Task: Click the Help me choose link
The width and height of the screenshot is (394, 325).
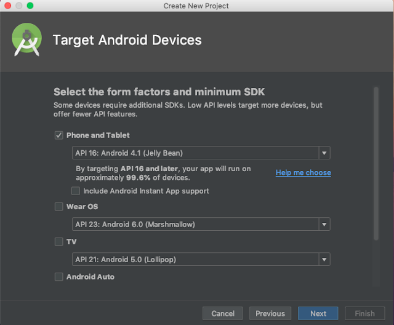Action: [x=303, y=173]
